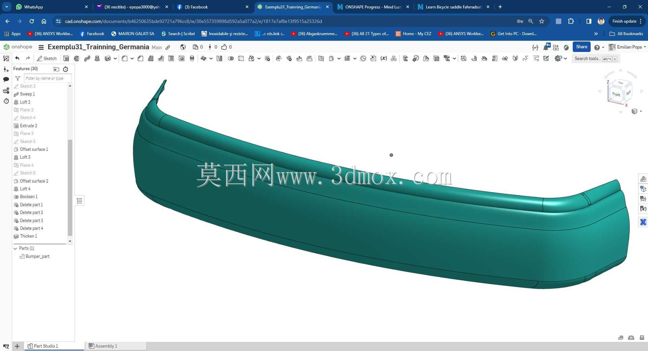Image resolution: width=648 pixels, height=351 pixels.
Task: Select the Sheet metal Flange tool
Action: pyautogui.click(x=474, y=58)
